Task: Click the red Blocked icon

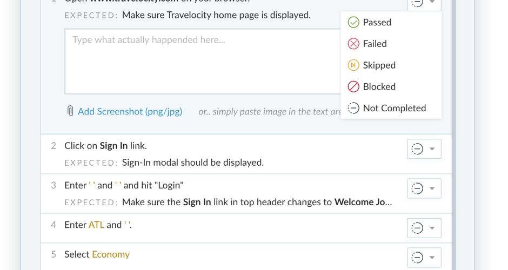Action: click(x=353, y=86)
